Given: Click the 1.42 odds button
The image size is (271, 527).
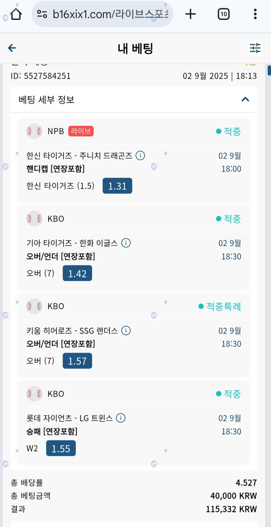Looking at the screenshot, I should (x=77, y=273).
